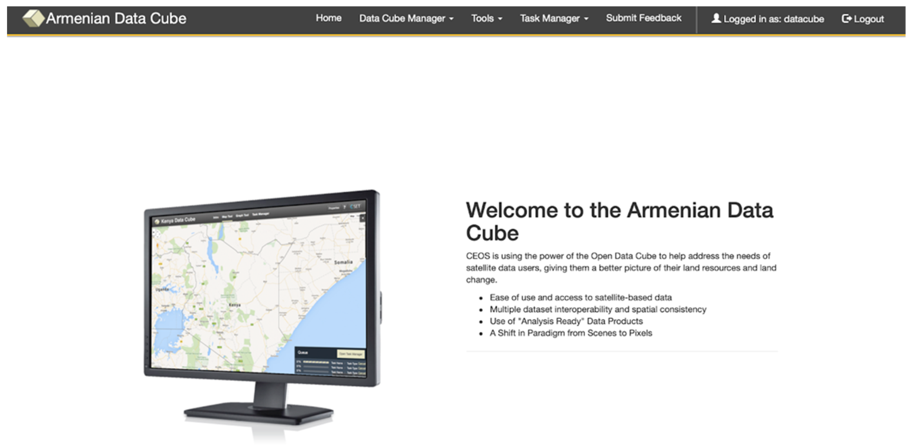Click the orange pegman icon on map
Image resolution: width=910 pixels, height=448 pixels.
[158, 245]
